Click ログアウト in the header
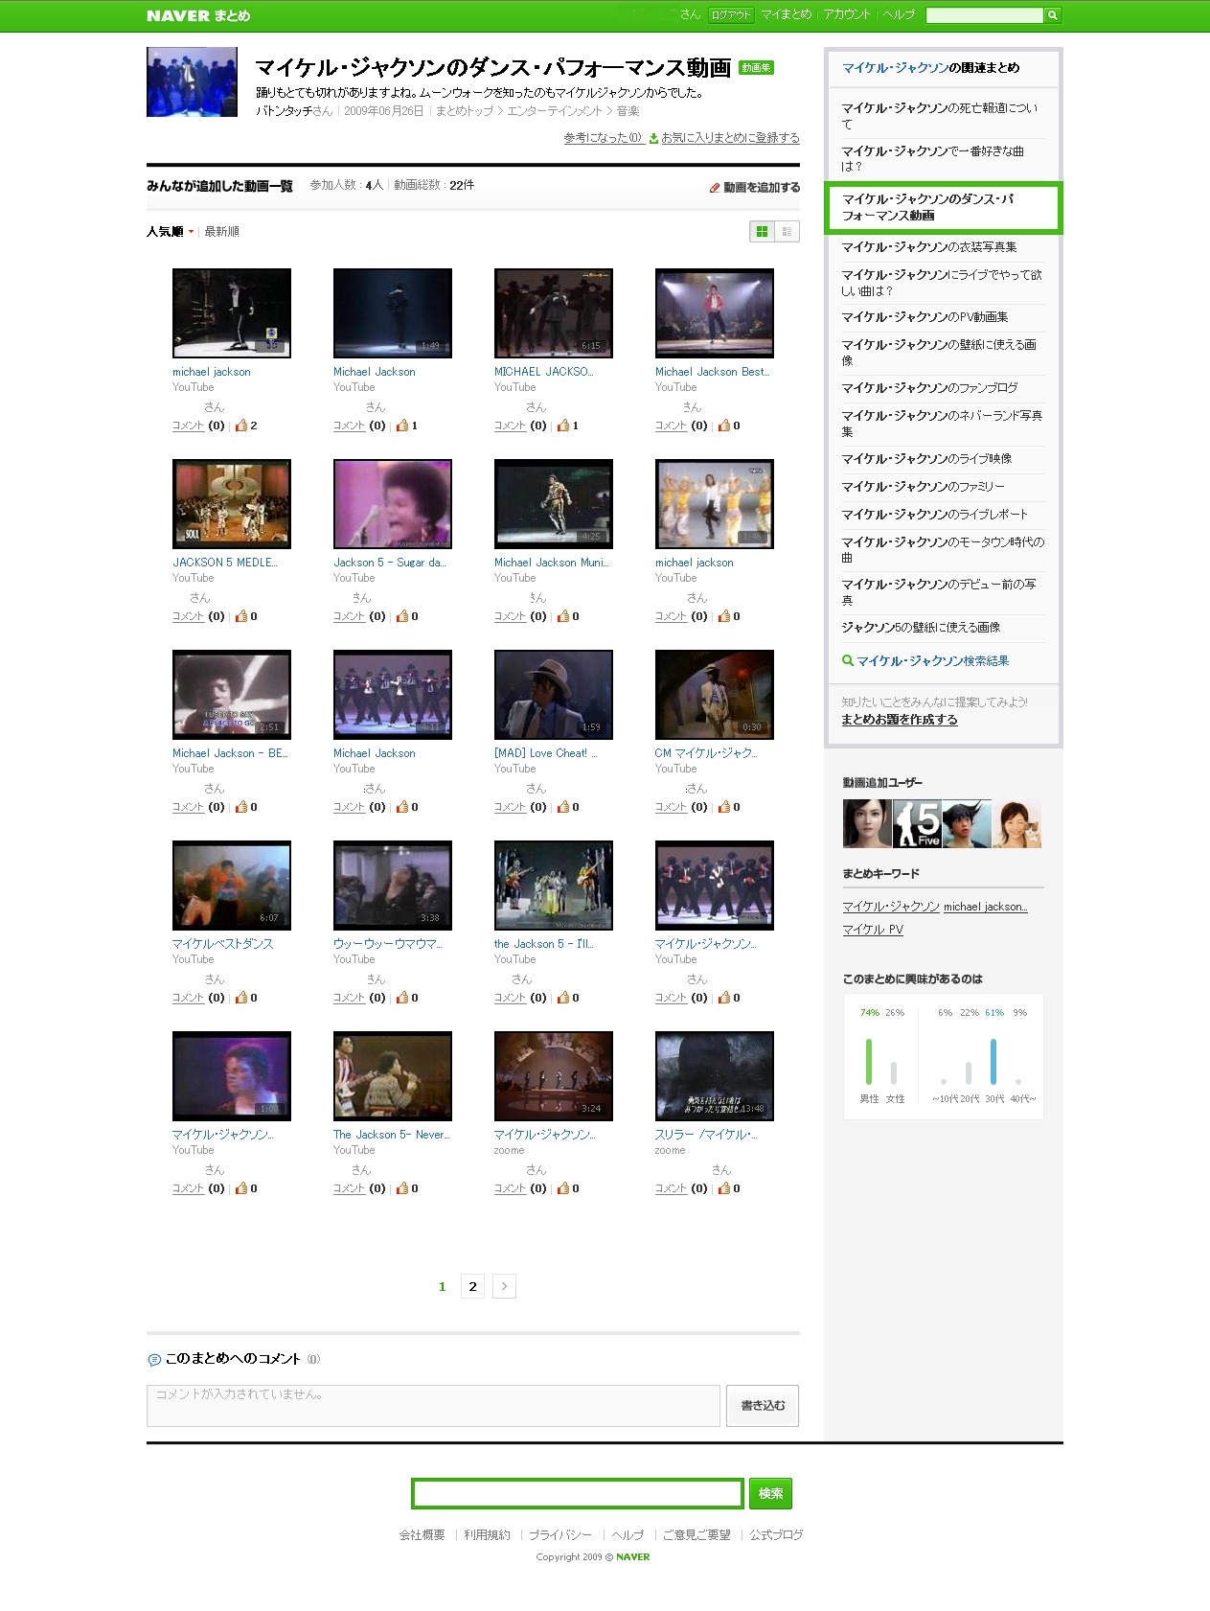Viewport: 1210px width, 1611px height. tap(731, 15)
